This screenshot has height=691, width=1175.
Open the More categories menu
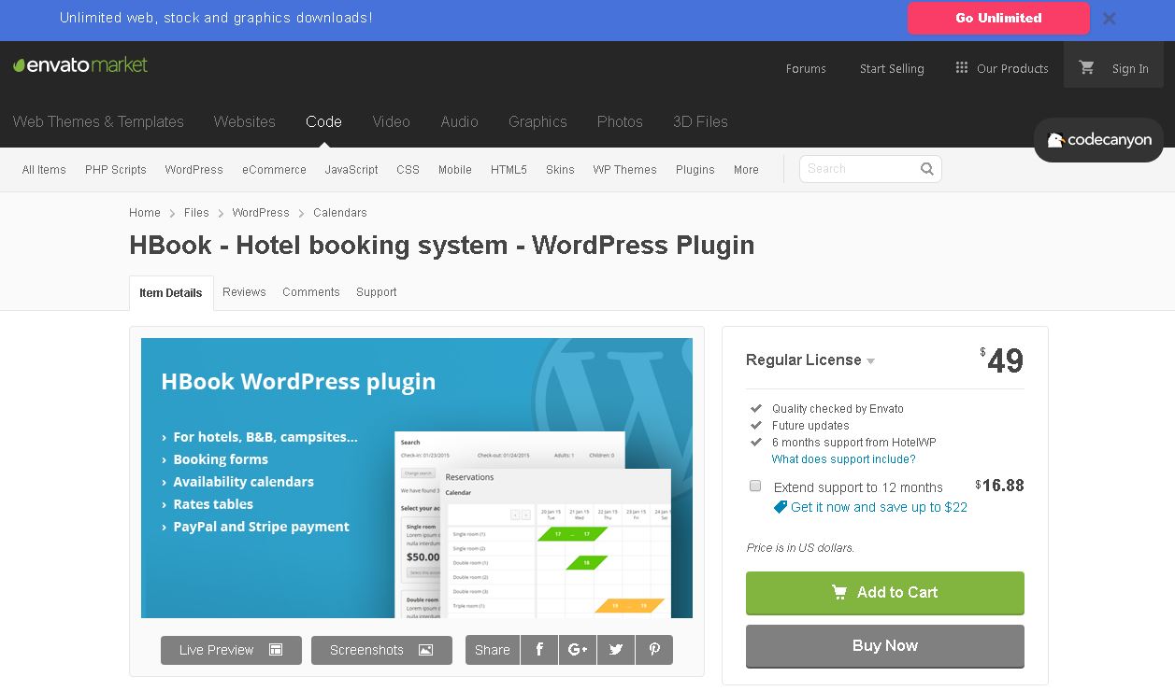(x=746, y=170)
